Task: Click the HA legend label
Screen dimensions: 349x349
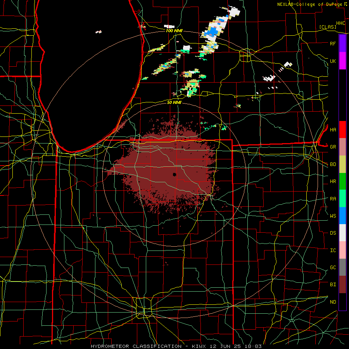Action: click(x=333, y=130)
